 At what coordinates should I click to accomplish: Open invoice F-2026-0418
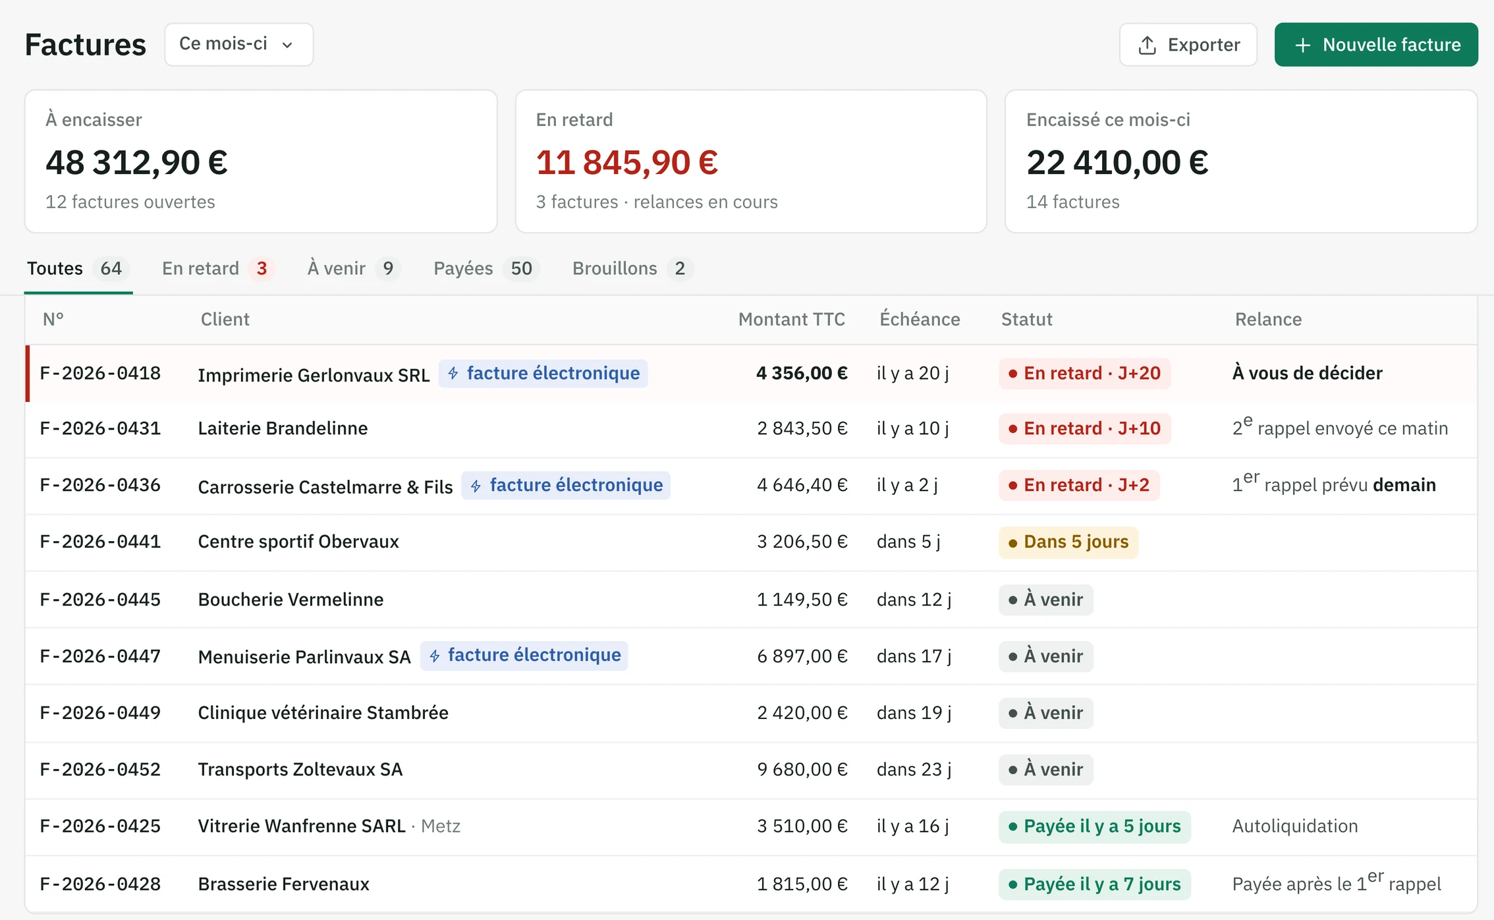100,374
